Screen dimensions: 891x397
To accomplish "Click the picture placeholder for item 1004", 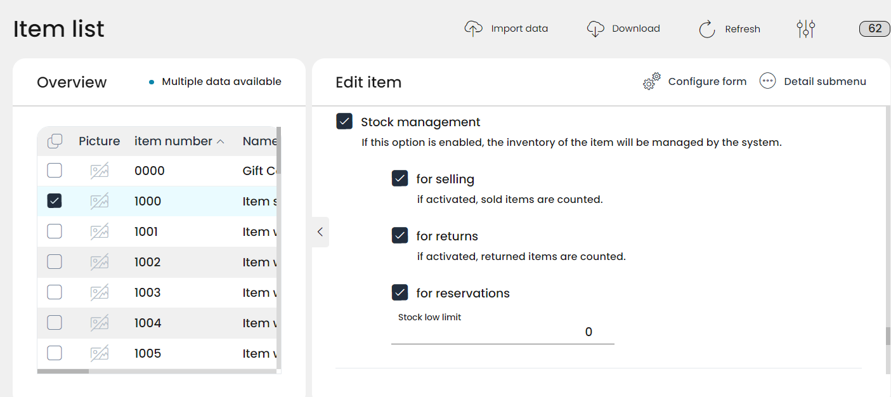I will pyautogui.click(x=99, y=323).
